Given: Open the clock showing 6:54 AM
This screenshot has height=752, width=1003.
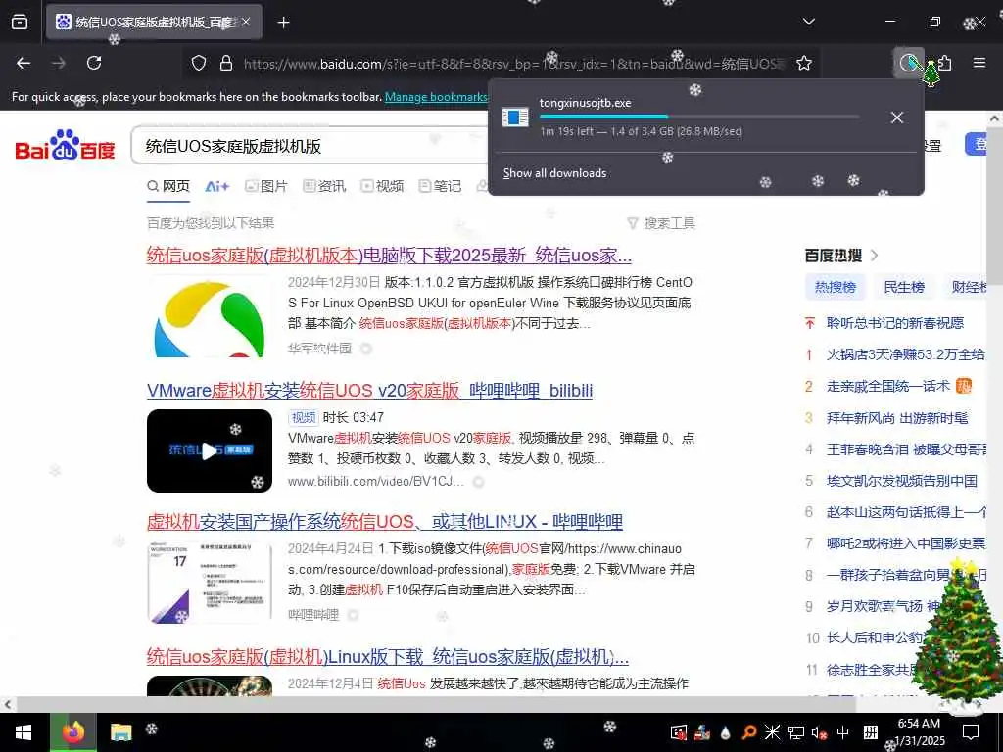Looking at the screenshot, I should (x=919, y=732).
